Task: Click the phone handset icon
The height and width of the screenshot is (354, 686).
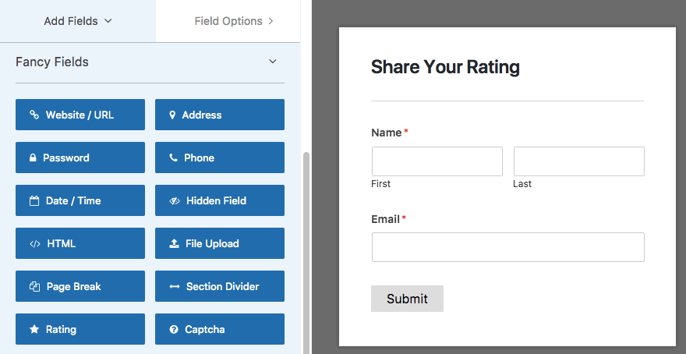Action: coord(173,158)
